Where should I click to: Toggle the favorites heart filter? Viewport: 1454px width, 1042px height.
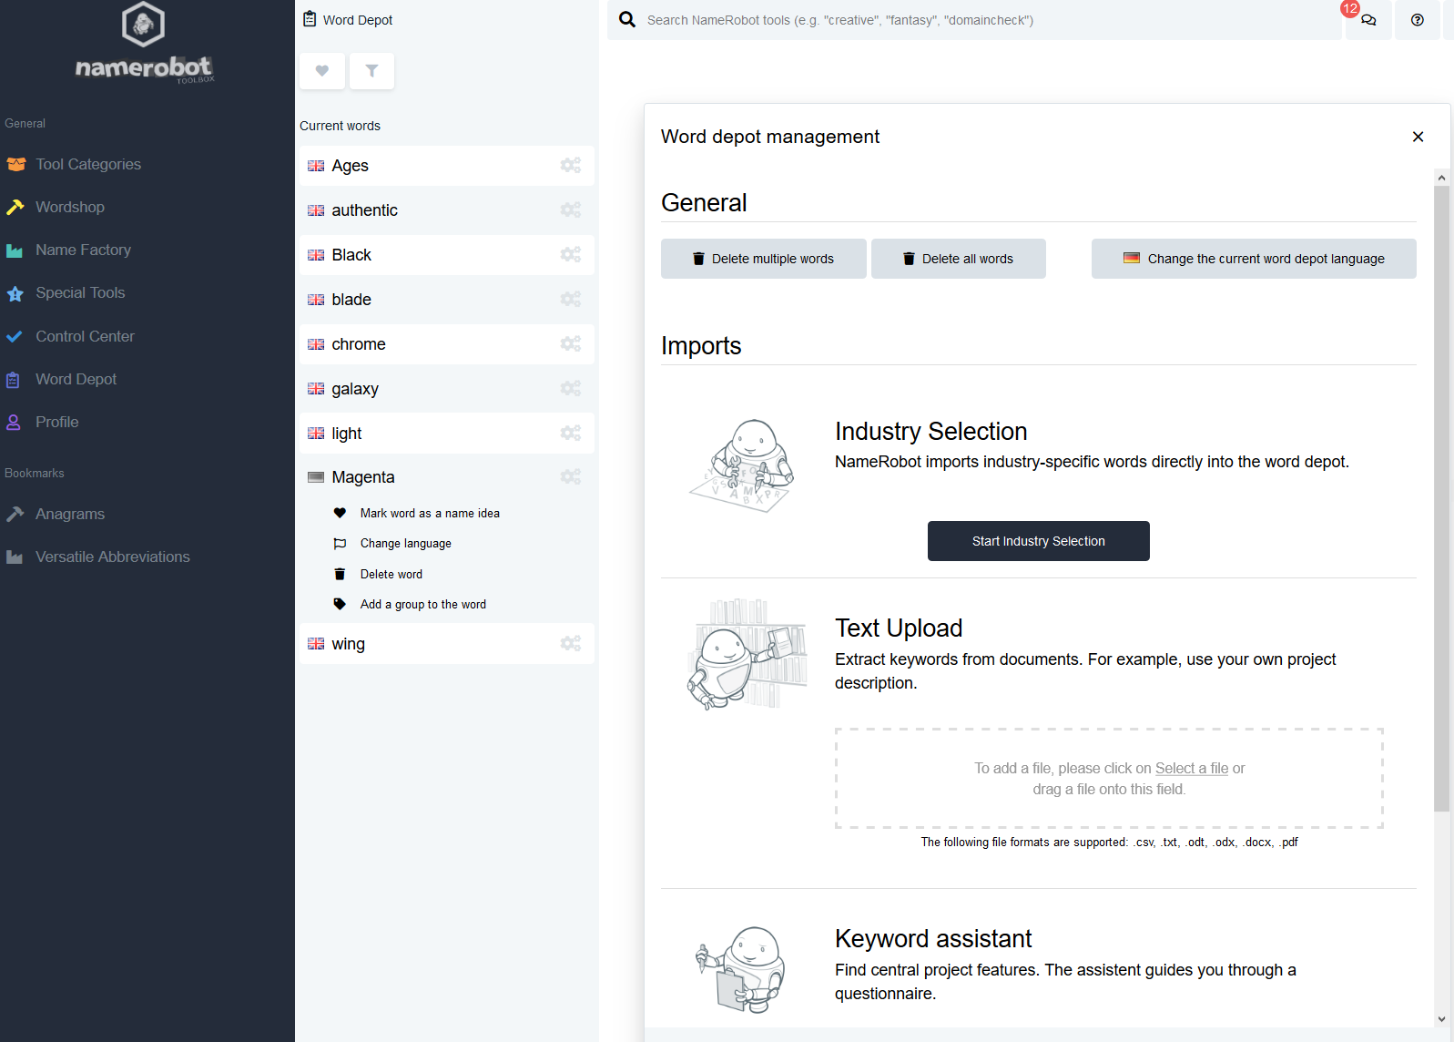[322, 70]
